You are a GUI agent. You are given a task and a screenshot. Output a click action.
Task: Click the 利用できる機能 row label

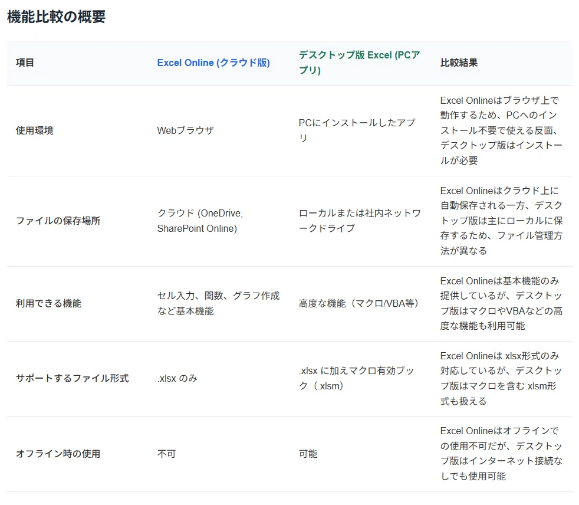tap(48, 303)
